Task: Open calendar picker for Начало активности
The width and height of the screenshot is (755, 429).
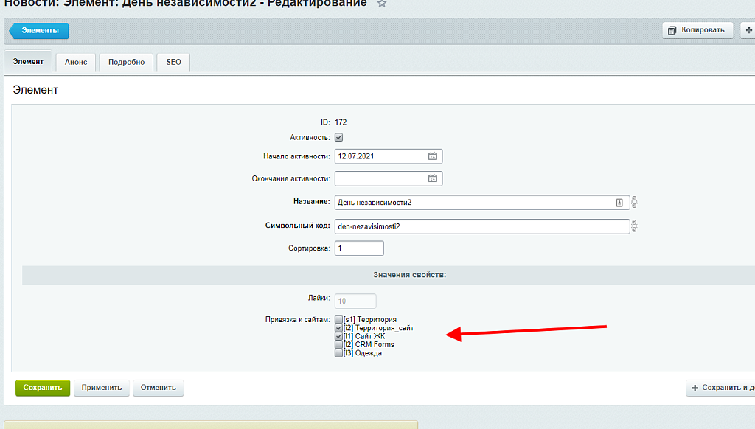Action: (x=433, y=156)
